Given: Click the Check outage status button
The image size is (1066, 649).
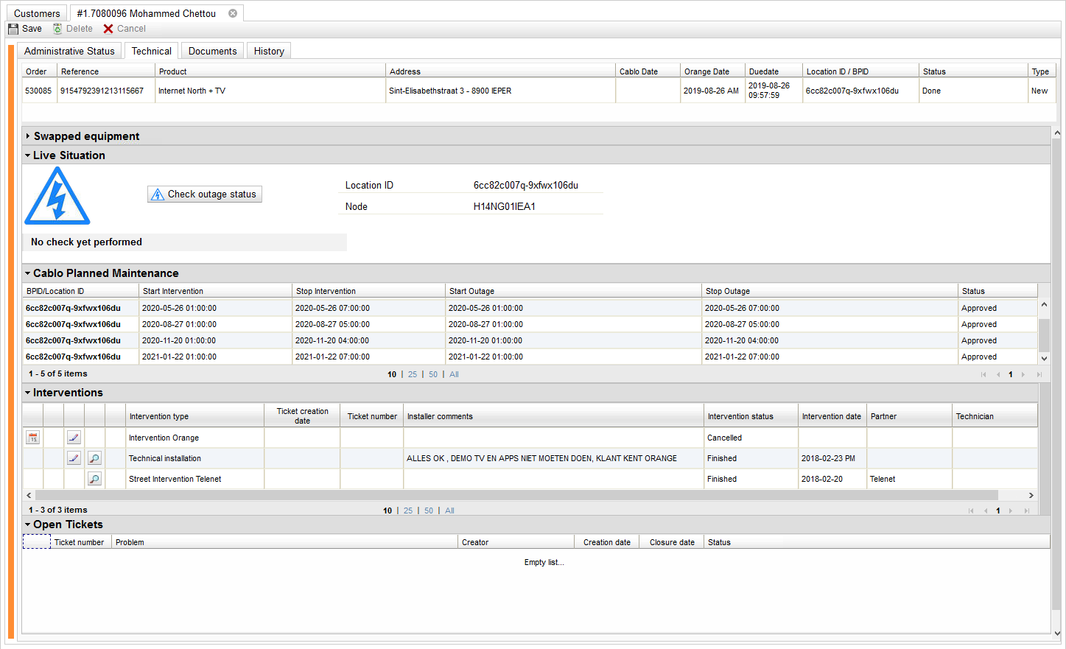Looking at the screenshot, I should coord(205,194).
